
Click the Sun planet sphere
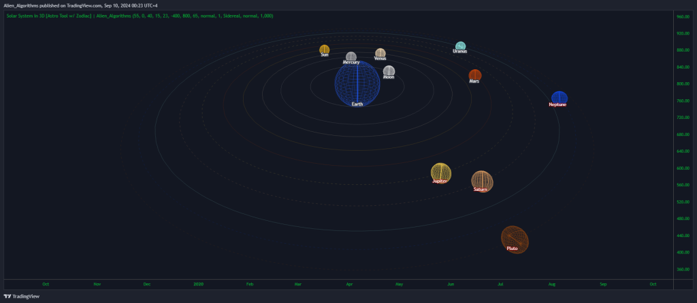pyautogui.click(x=325, y=49)
